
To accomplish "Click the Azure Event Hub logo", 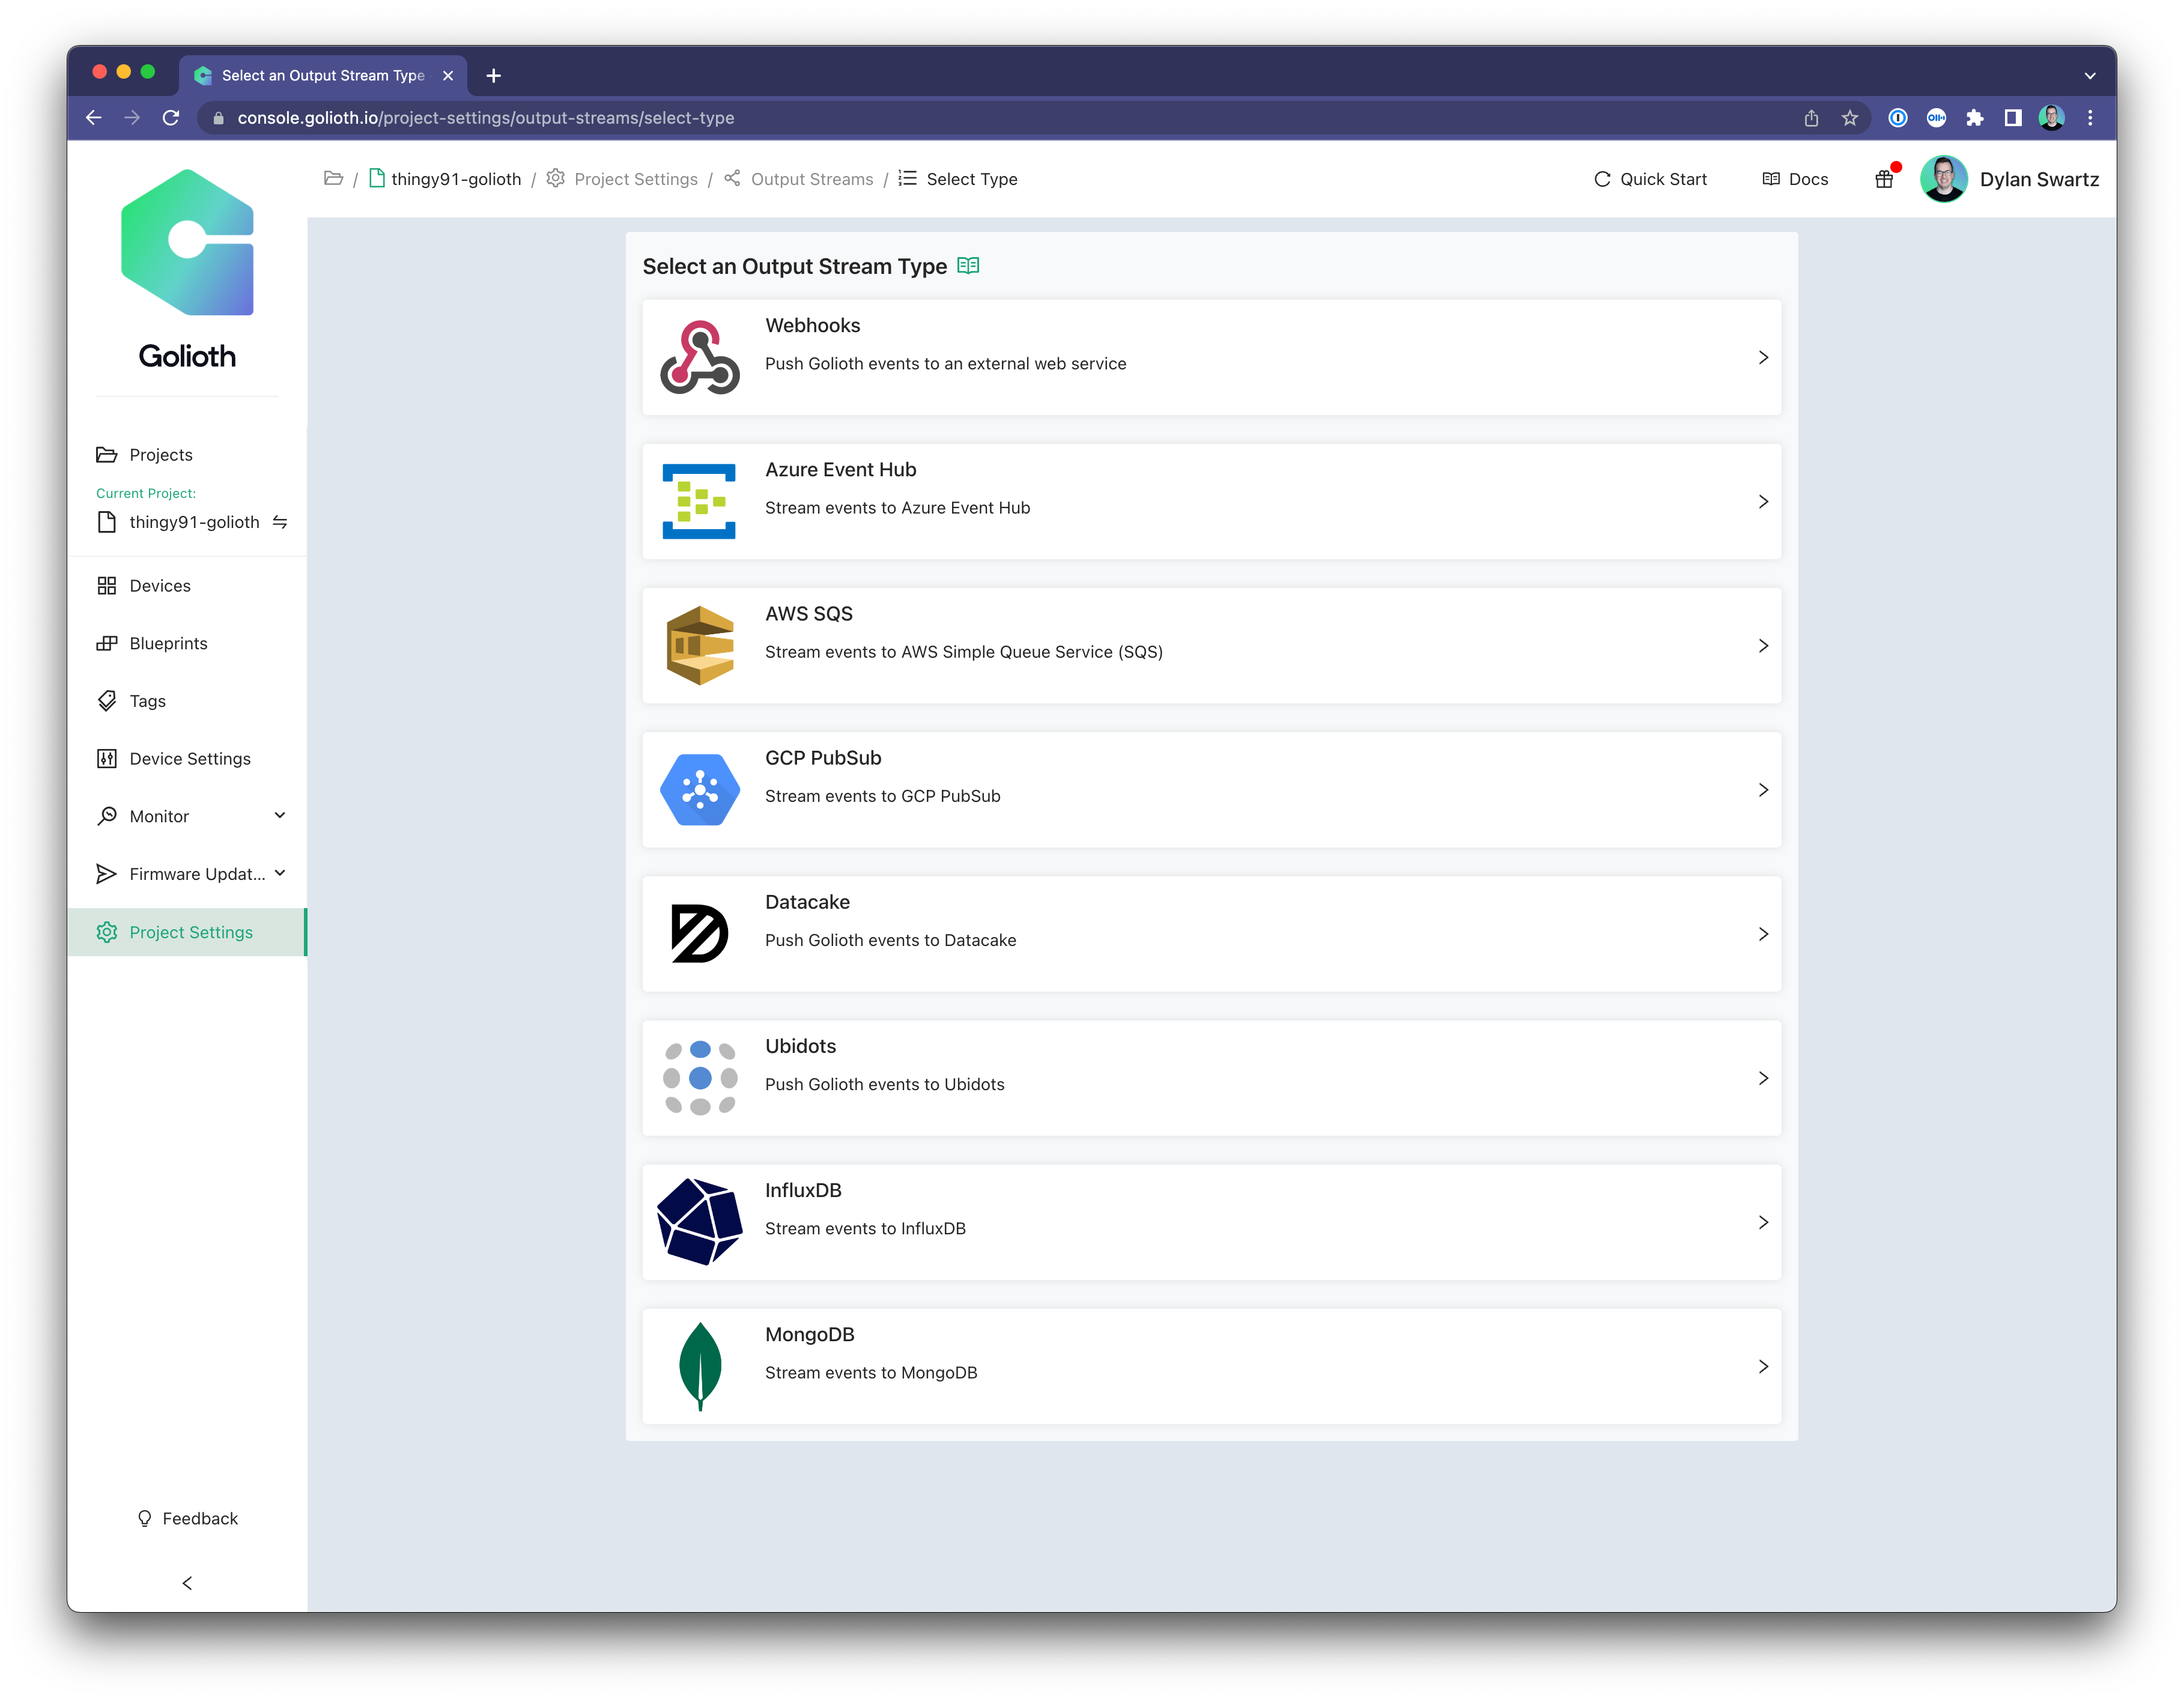I will point(699,501).
